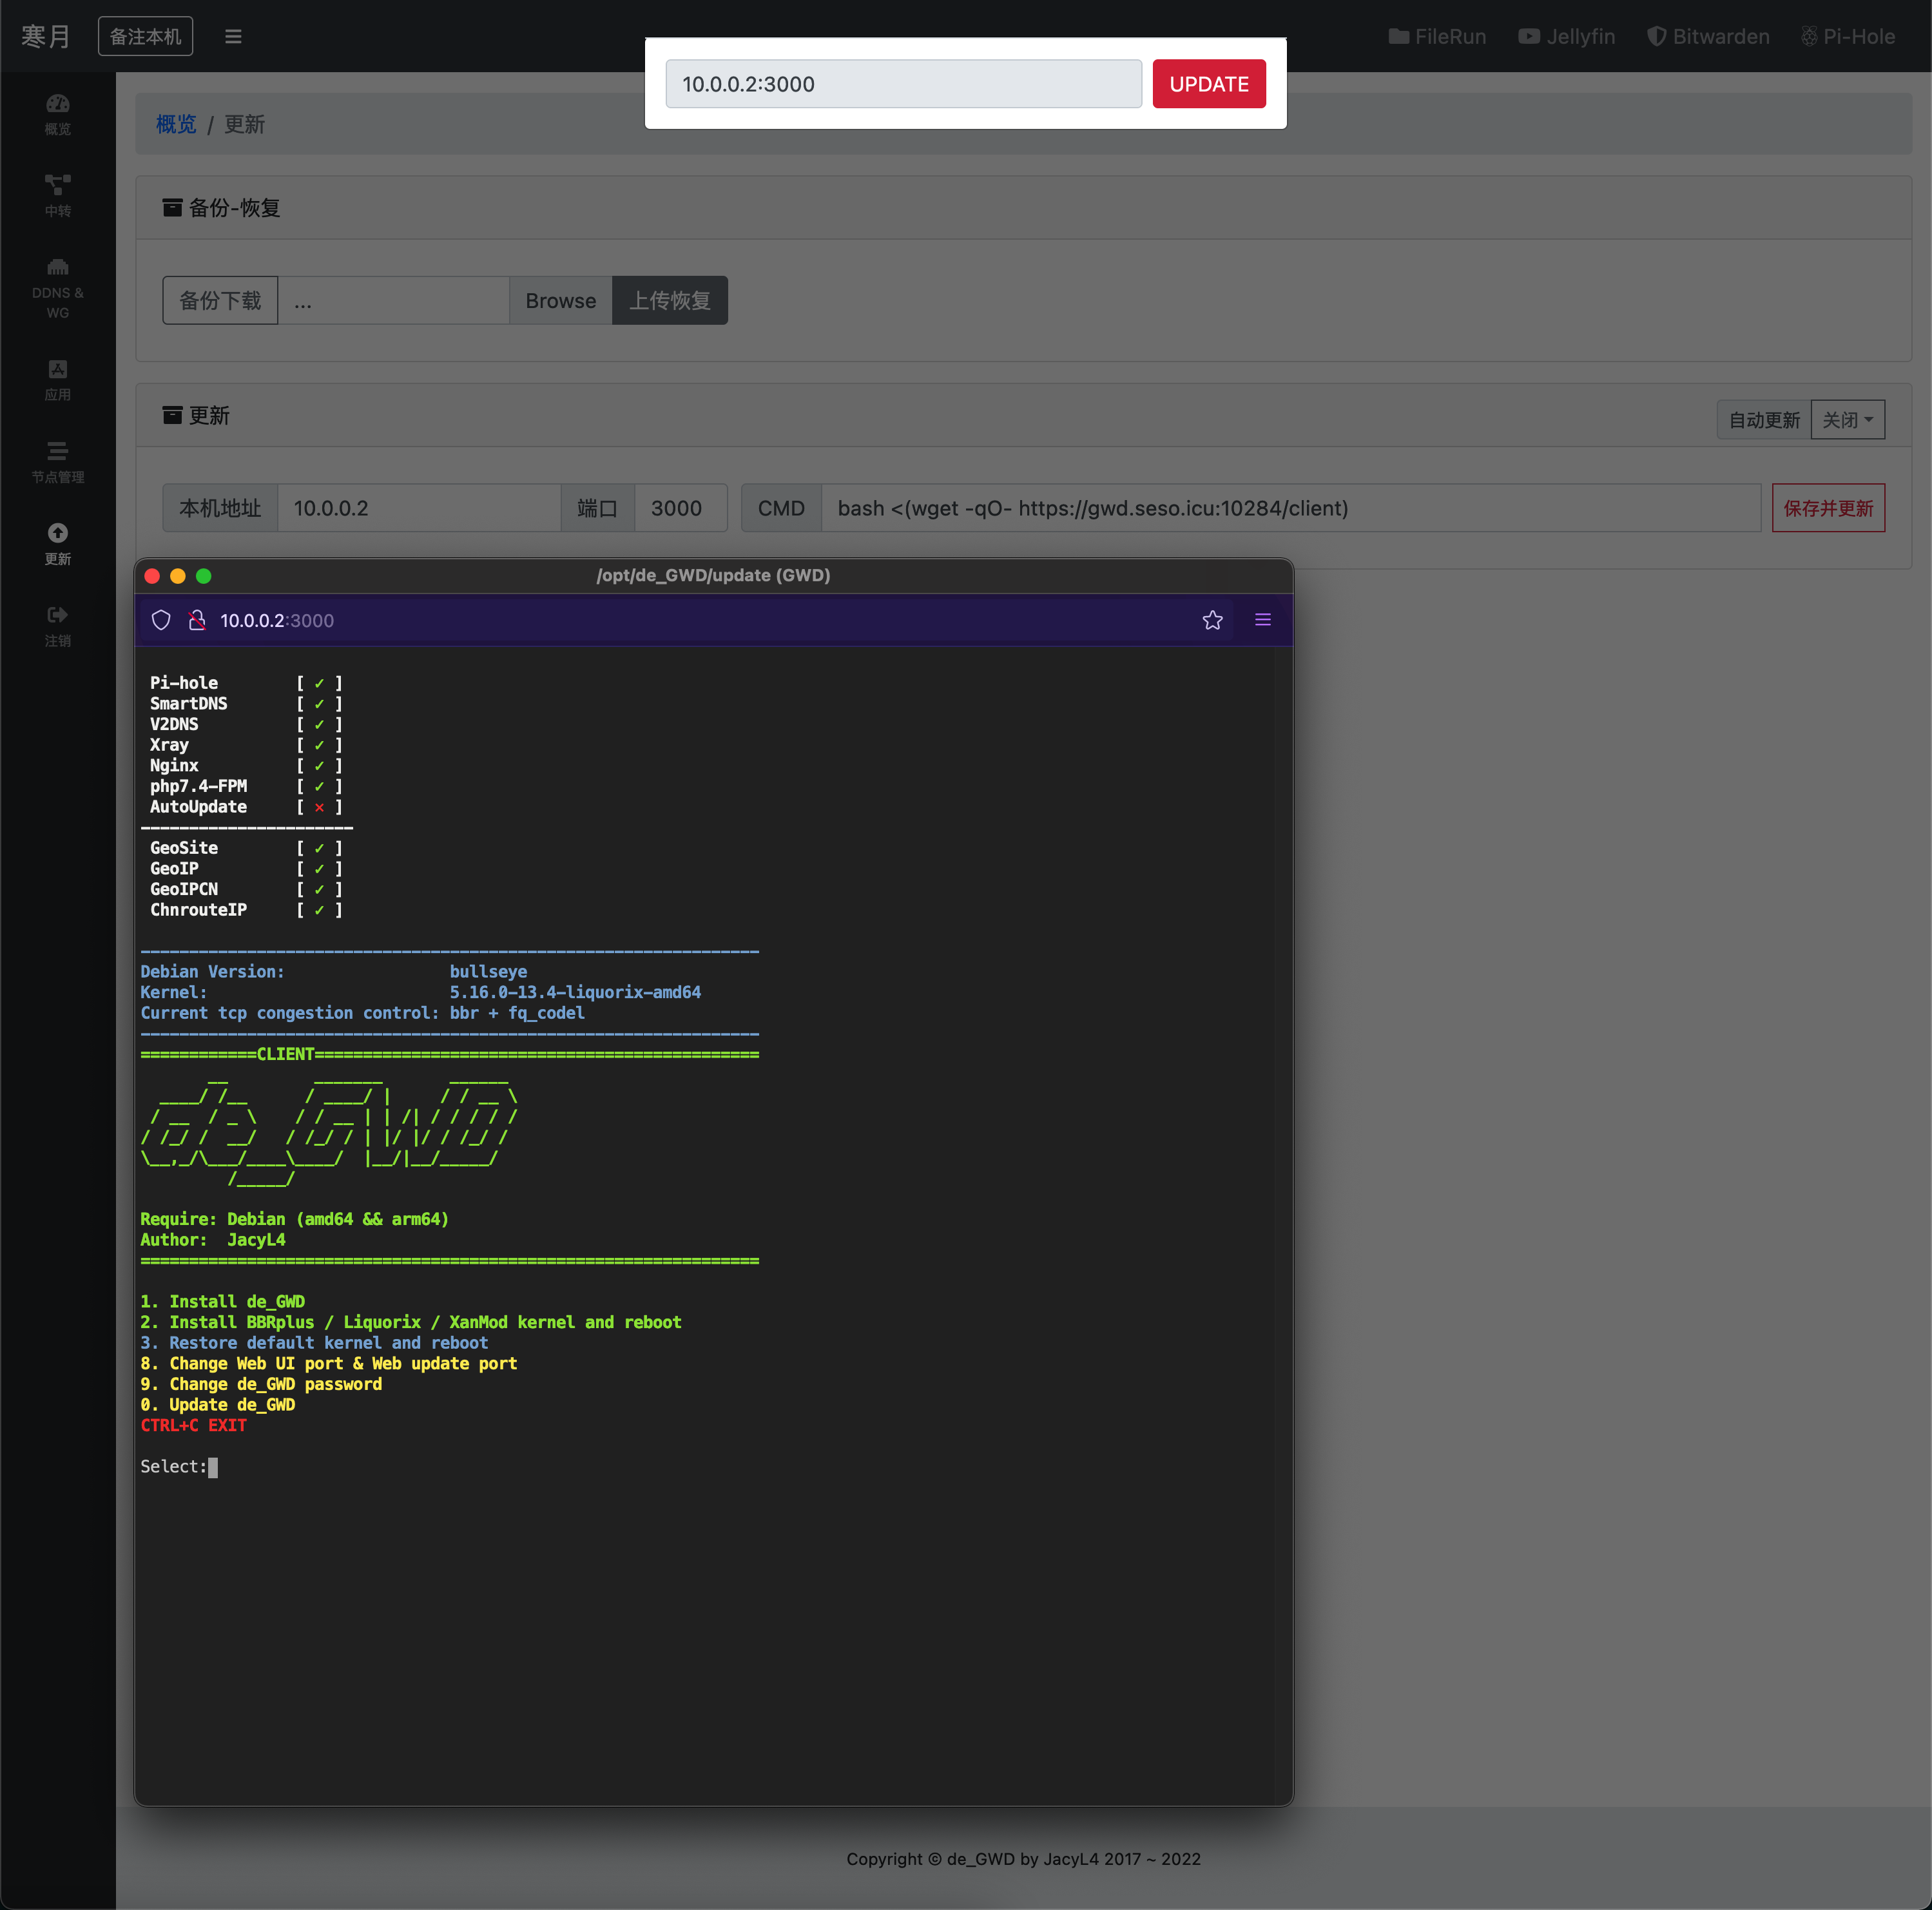Click the archive icon beside 备份-恢复

[172, 207]
